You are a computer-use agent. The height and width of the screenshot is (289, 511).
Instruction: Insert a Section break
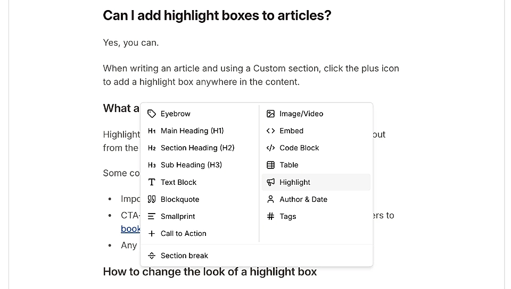coord(257,256)
